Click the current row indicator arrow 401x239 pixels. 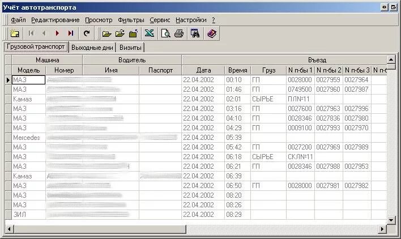click(x=8, y=80)
